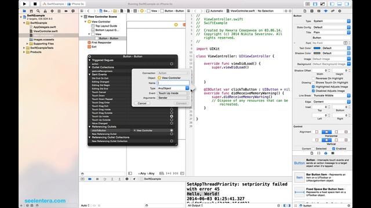Viewport: 371px width, 208px height.
Task: Open the project navigator folder icon
Action: (24, 11)
